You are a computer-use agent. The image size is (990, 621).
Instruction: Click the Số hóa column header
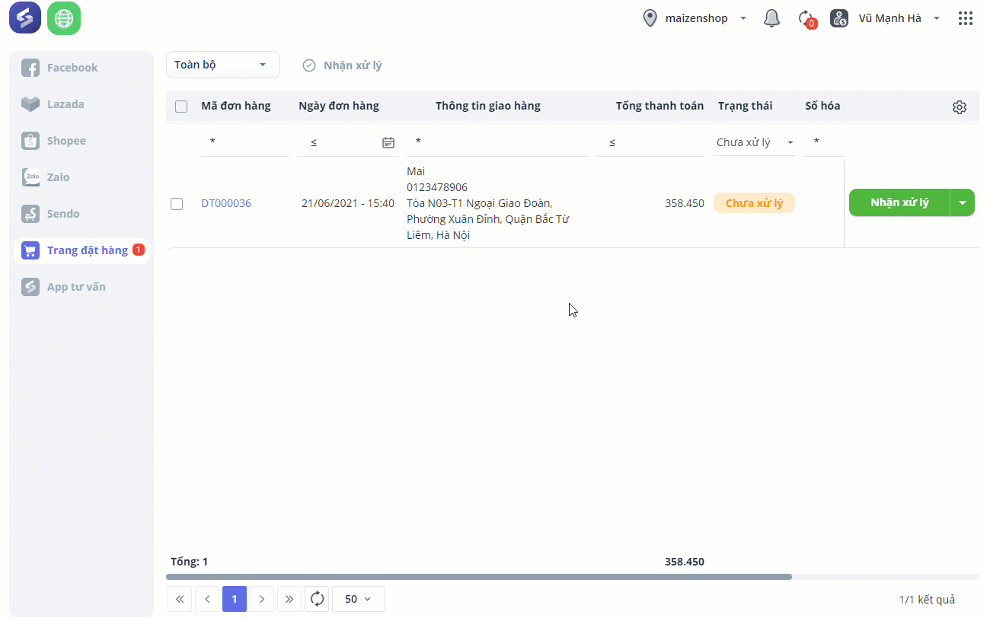[x=822, y=106]
